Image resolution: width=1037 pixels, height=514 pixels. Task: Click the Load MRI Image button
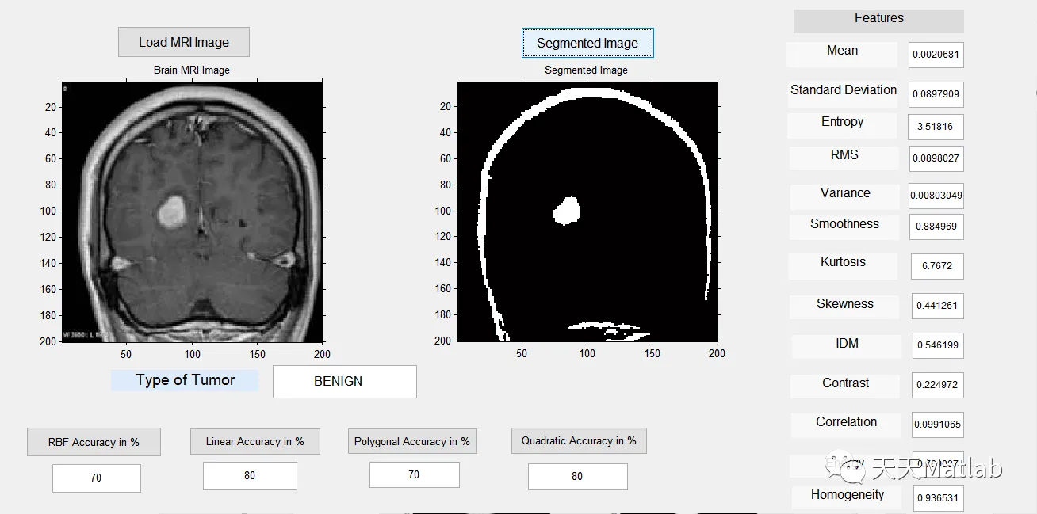184,42
